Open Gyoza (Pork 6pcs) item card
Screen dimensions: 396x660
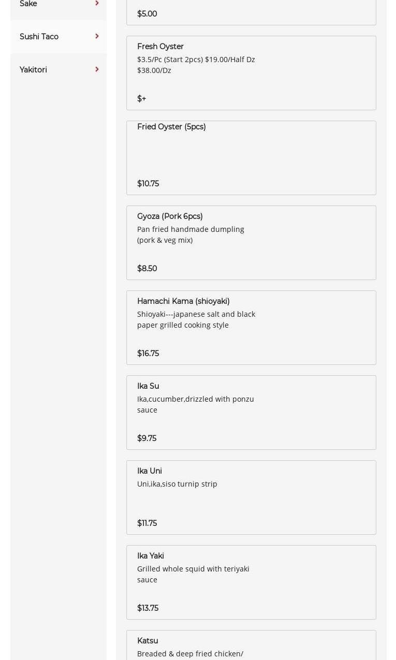click(251, 242)
